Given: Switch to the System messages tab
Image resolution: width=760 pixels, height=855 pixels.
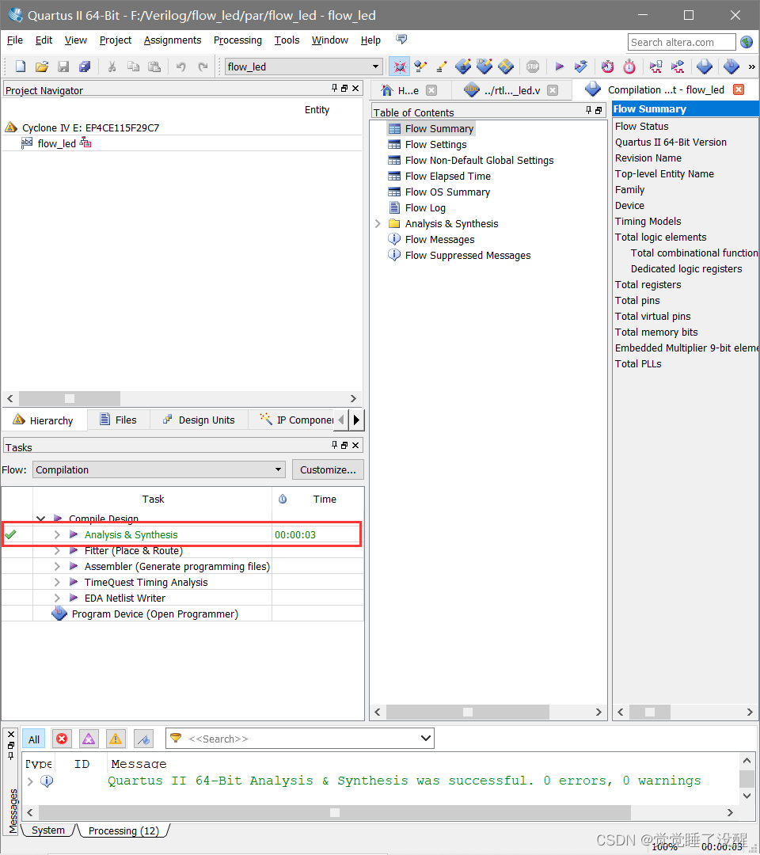Looking at the screenshot, I should click(x=48, y=830).
